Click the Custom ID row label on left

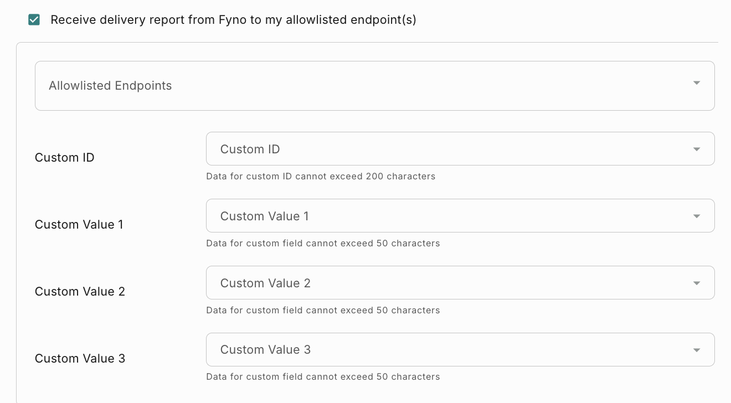65,158
